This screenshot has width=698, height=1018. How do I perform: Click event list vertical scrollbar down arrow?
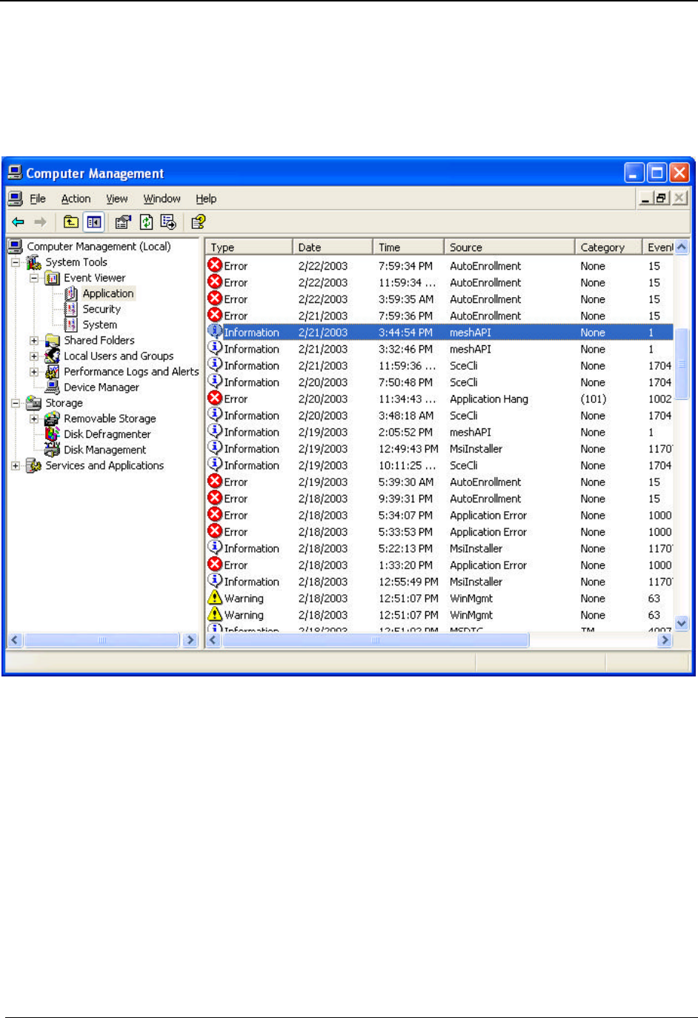point(682,624)
